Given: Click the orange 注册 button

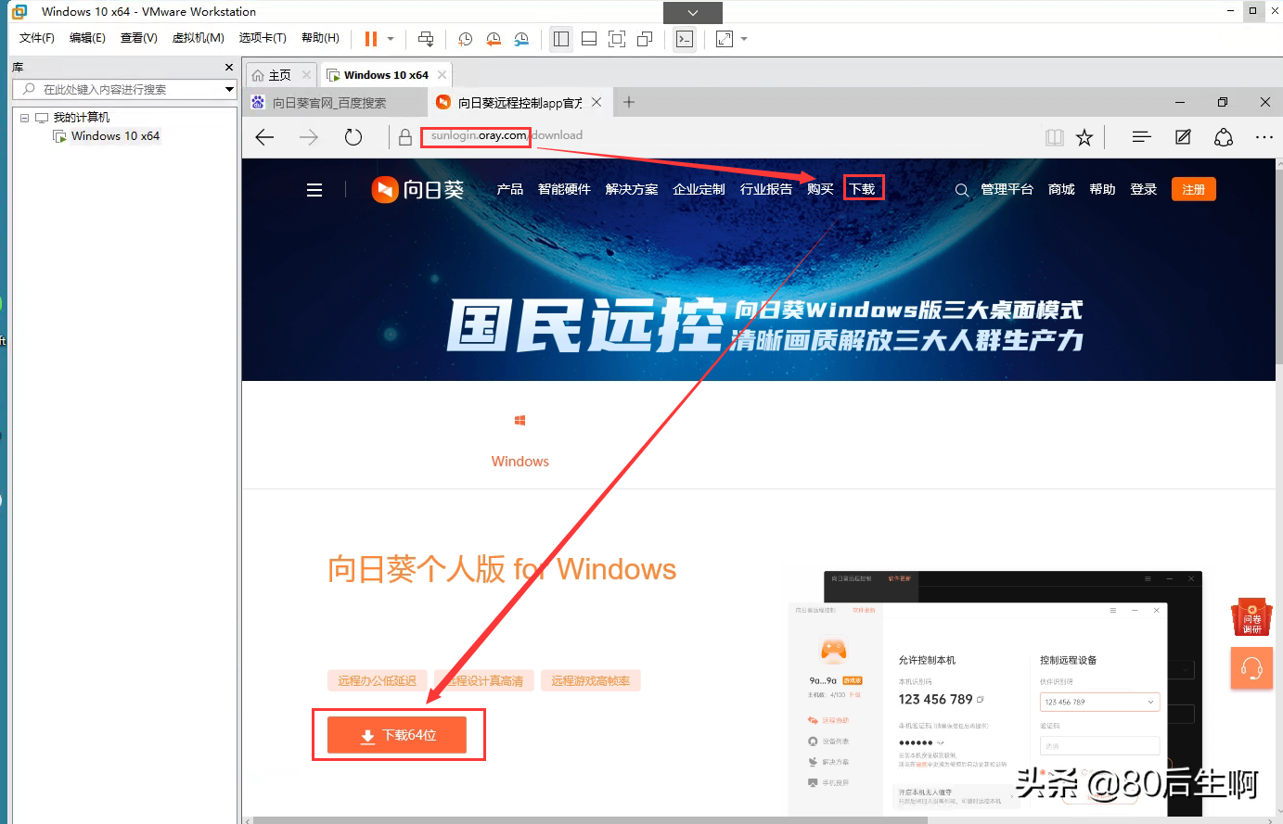Looking at the screenshot, I should (1194, 189).
